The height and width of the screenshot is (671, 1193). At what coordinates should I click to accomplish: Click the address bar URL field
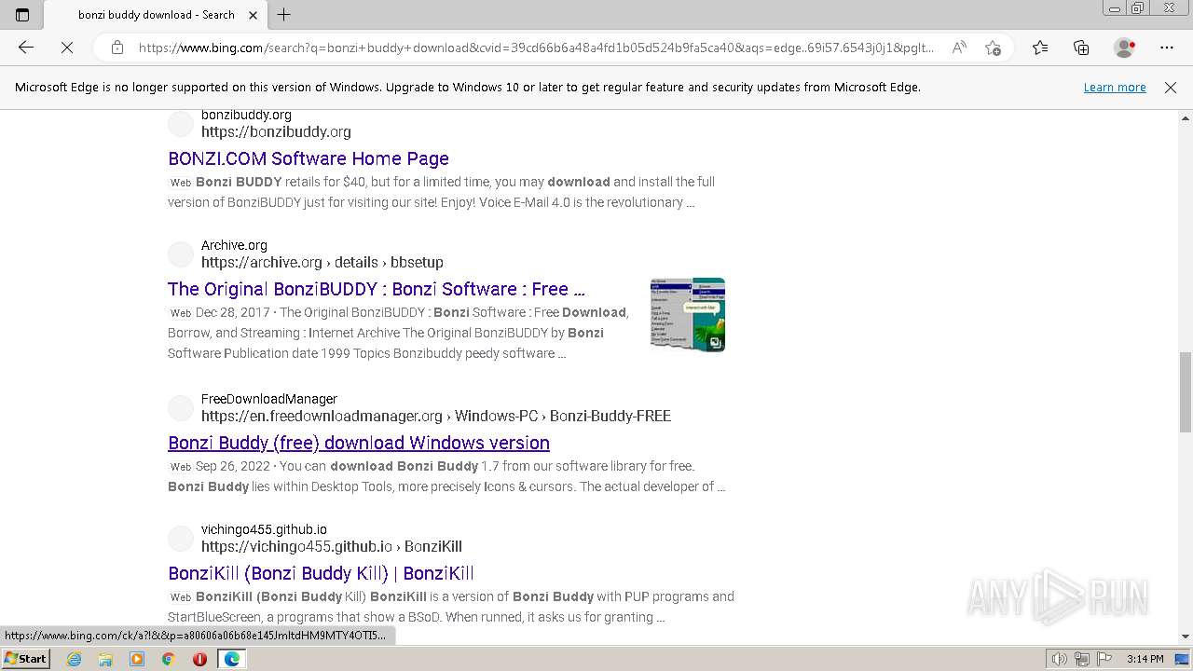(x=536, y=48)
